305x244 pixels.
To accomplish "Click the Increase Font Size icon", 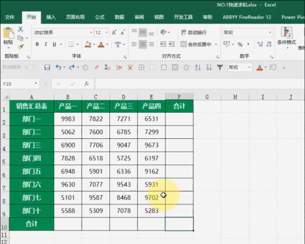I will tap(113, 33).
